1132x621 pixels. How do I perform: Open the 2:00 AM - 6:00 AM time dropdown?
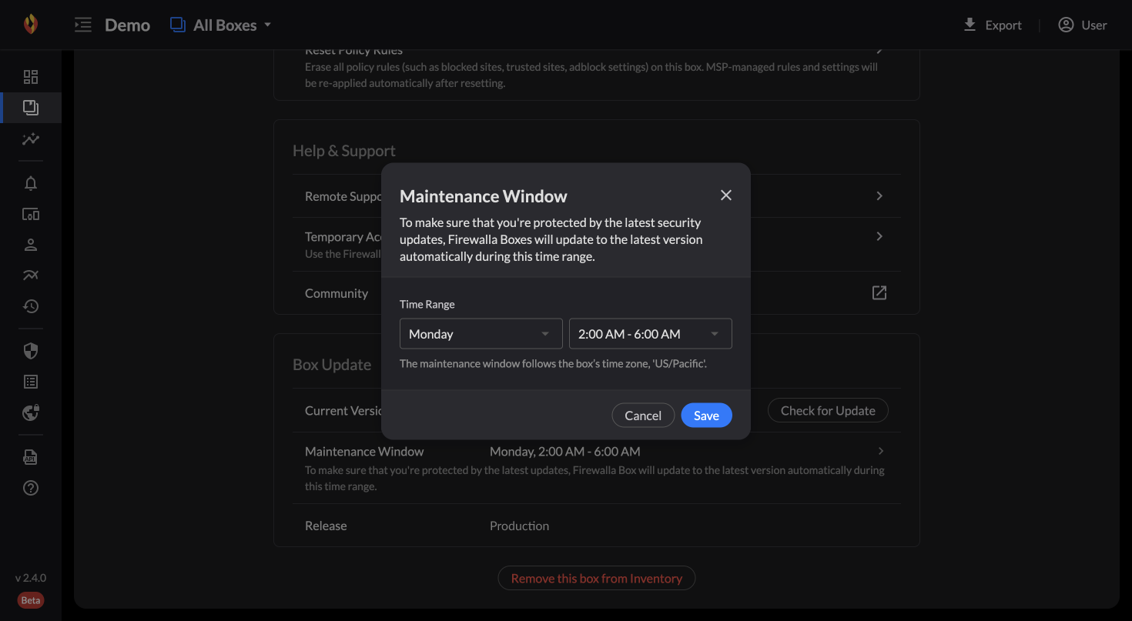click(650, 334)
